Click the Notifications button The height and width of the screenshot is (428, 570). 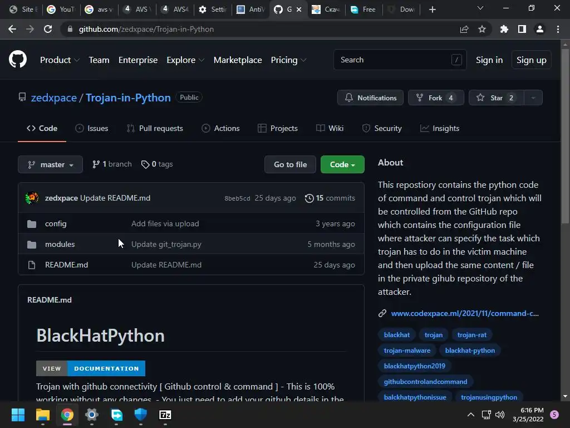point(370,98)
